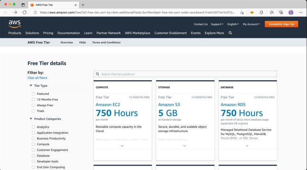Expand the Amazon EC2 card details
The height and width of the screenshot is (170, 307).
coord(122,146)
